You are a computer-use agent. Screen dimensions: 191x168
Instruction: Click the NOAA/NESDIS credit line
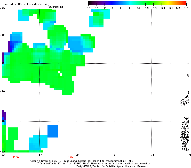pos(112,166)
